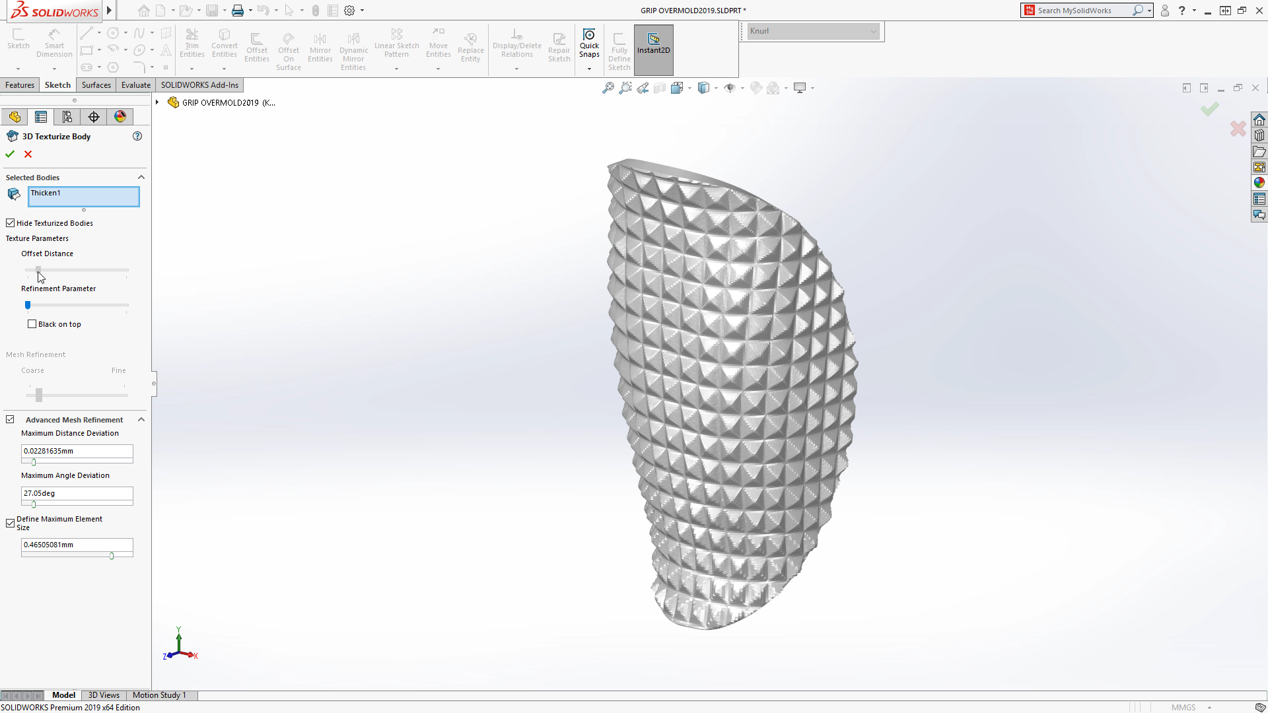Viewport: 1268px width, 713px height.
Task: Open the Motion Study 1 tab
Action: point(158,695)
